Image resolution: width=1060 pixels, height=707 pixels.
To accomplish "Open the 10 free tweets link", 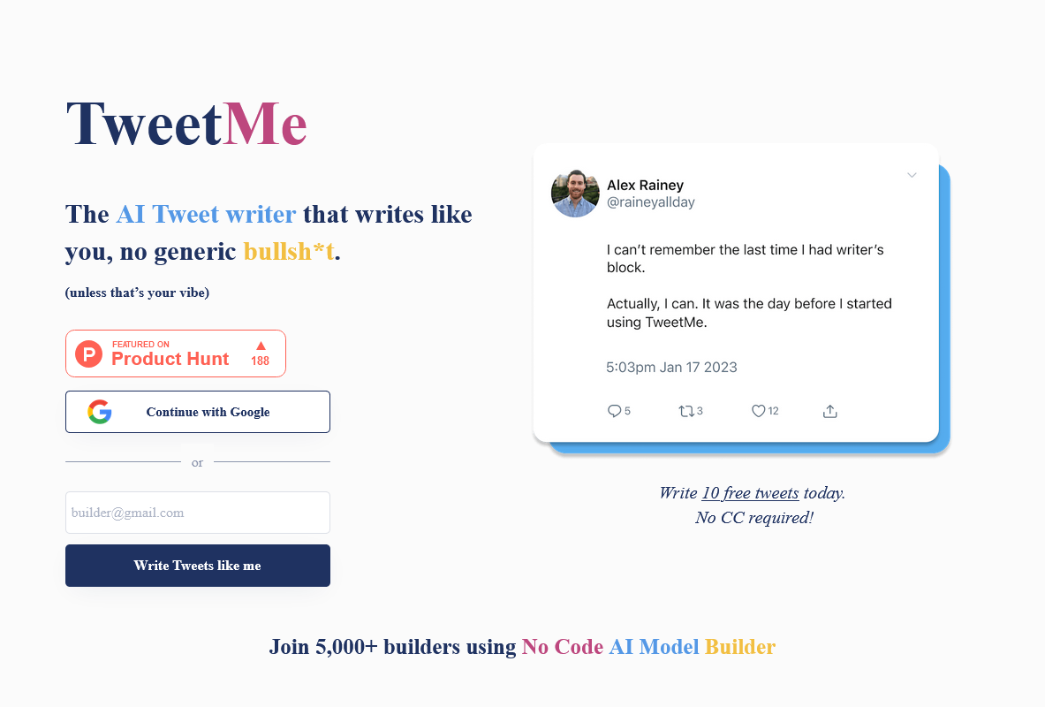I will [x=750, y=493].
